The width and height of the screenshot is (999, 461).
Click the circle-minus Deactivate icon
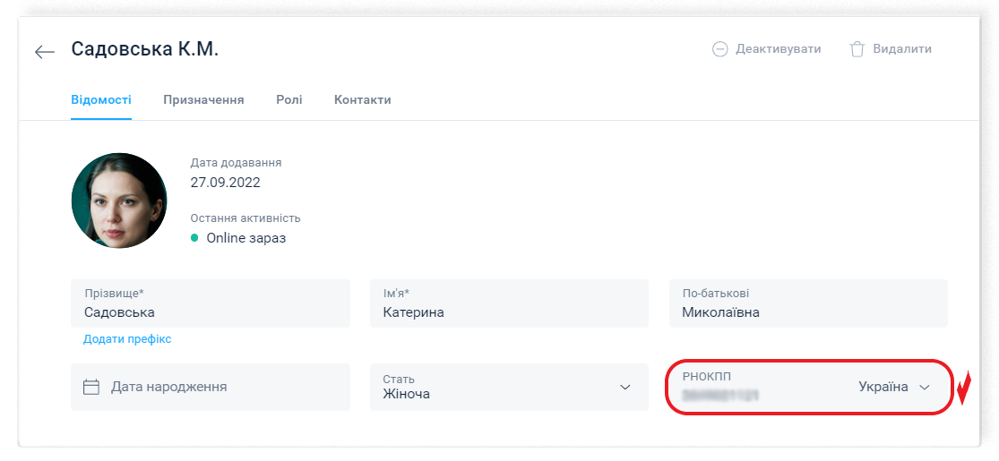click(x=719, y=49)
